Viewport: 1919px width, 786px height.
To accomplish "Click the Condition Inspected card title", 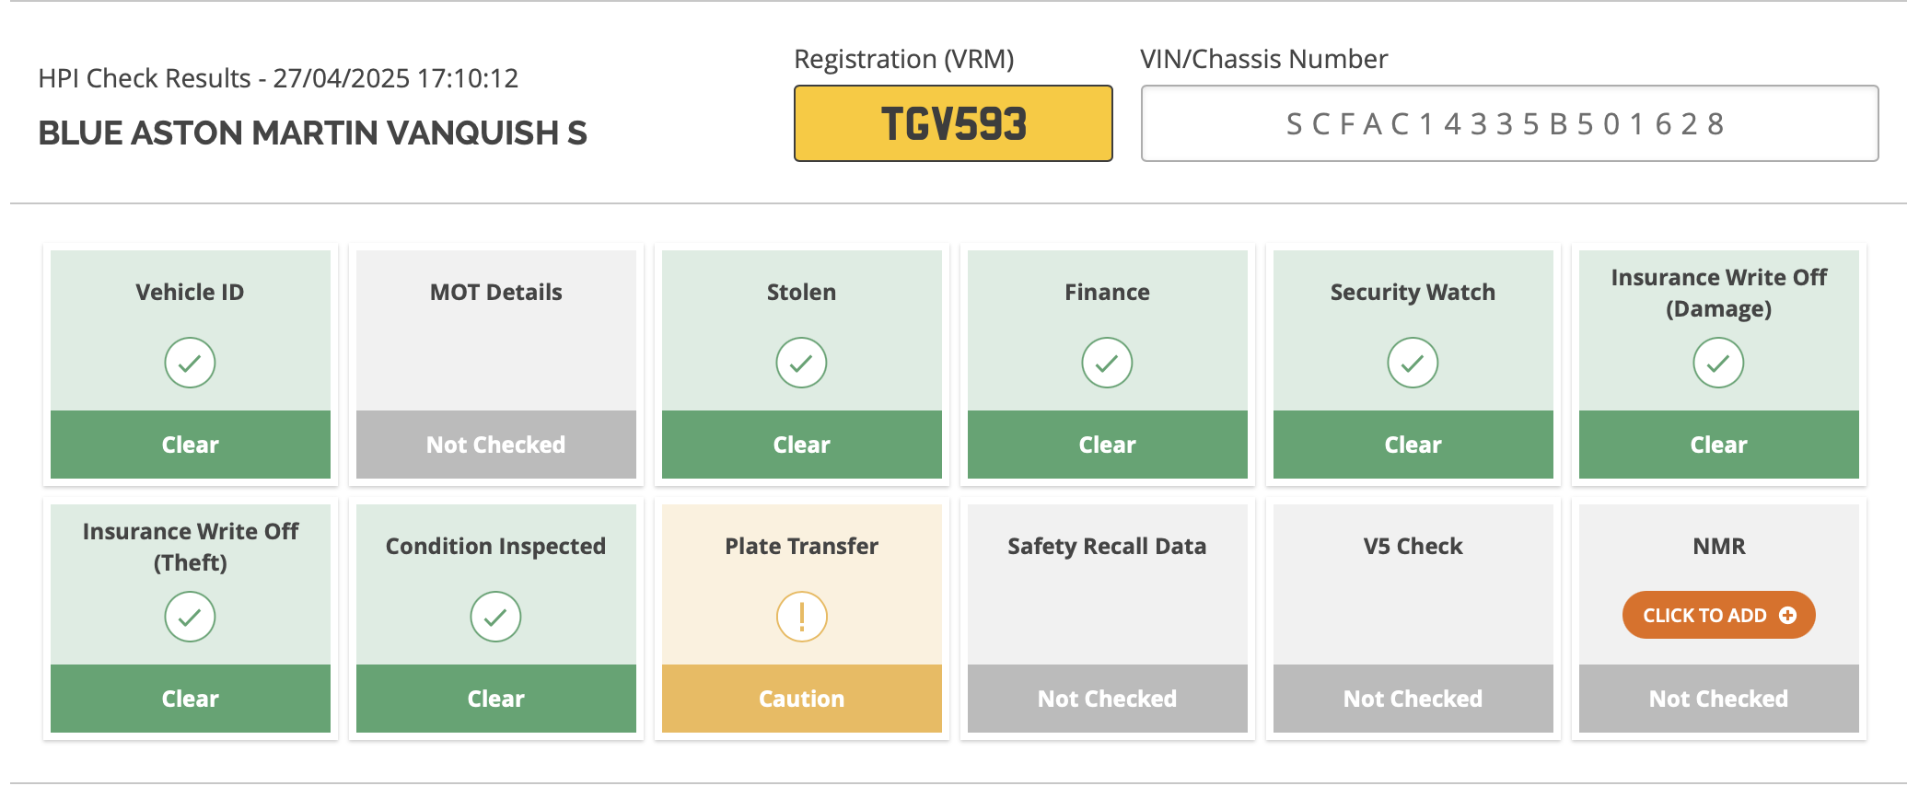I will pyautogui.click(x=495, y=546).
